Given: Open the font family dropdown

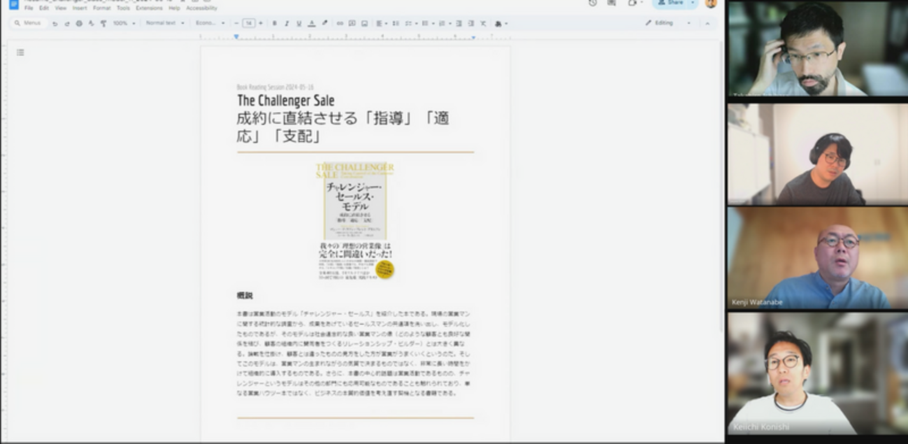Looking at the screenshot, I should (x=210, y=23).
